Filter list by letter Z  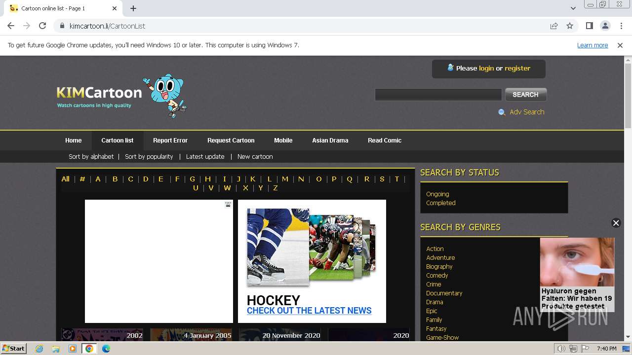click(276, 188)
